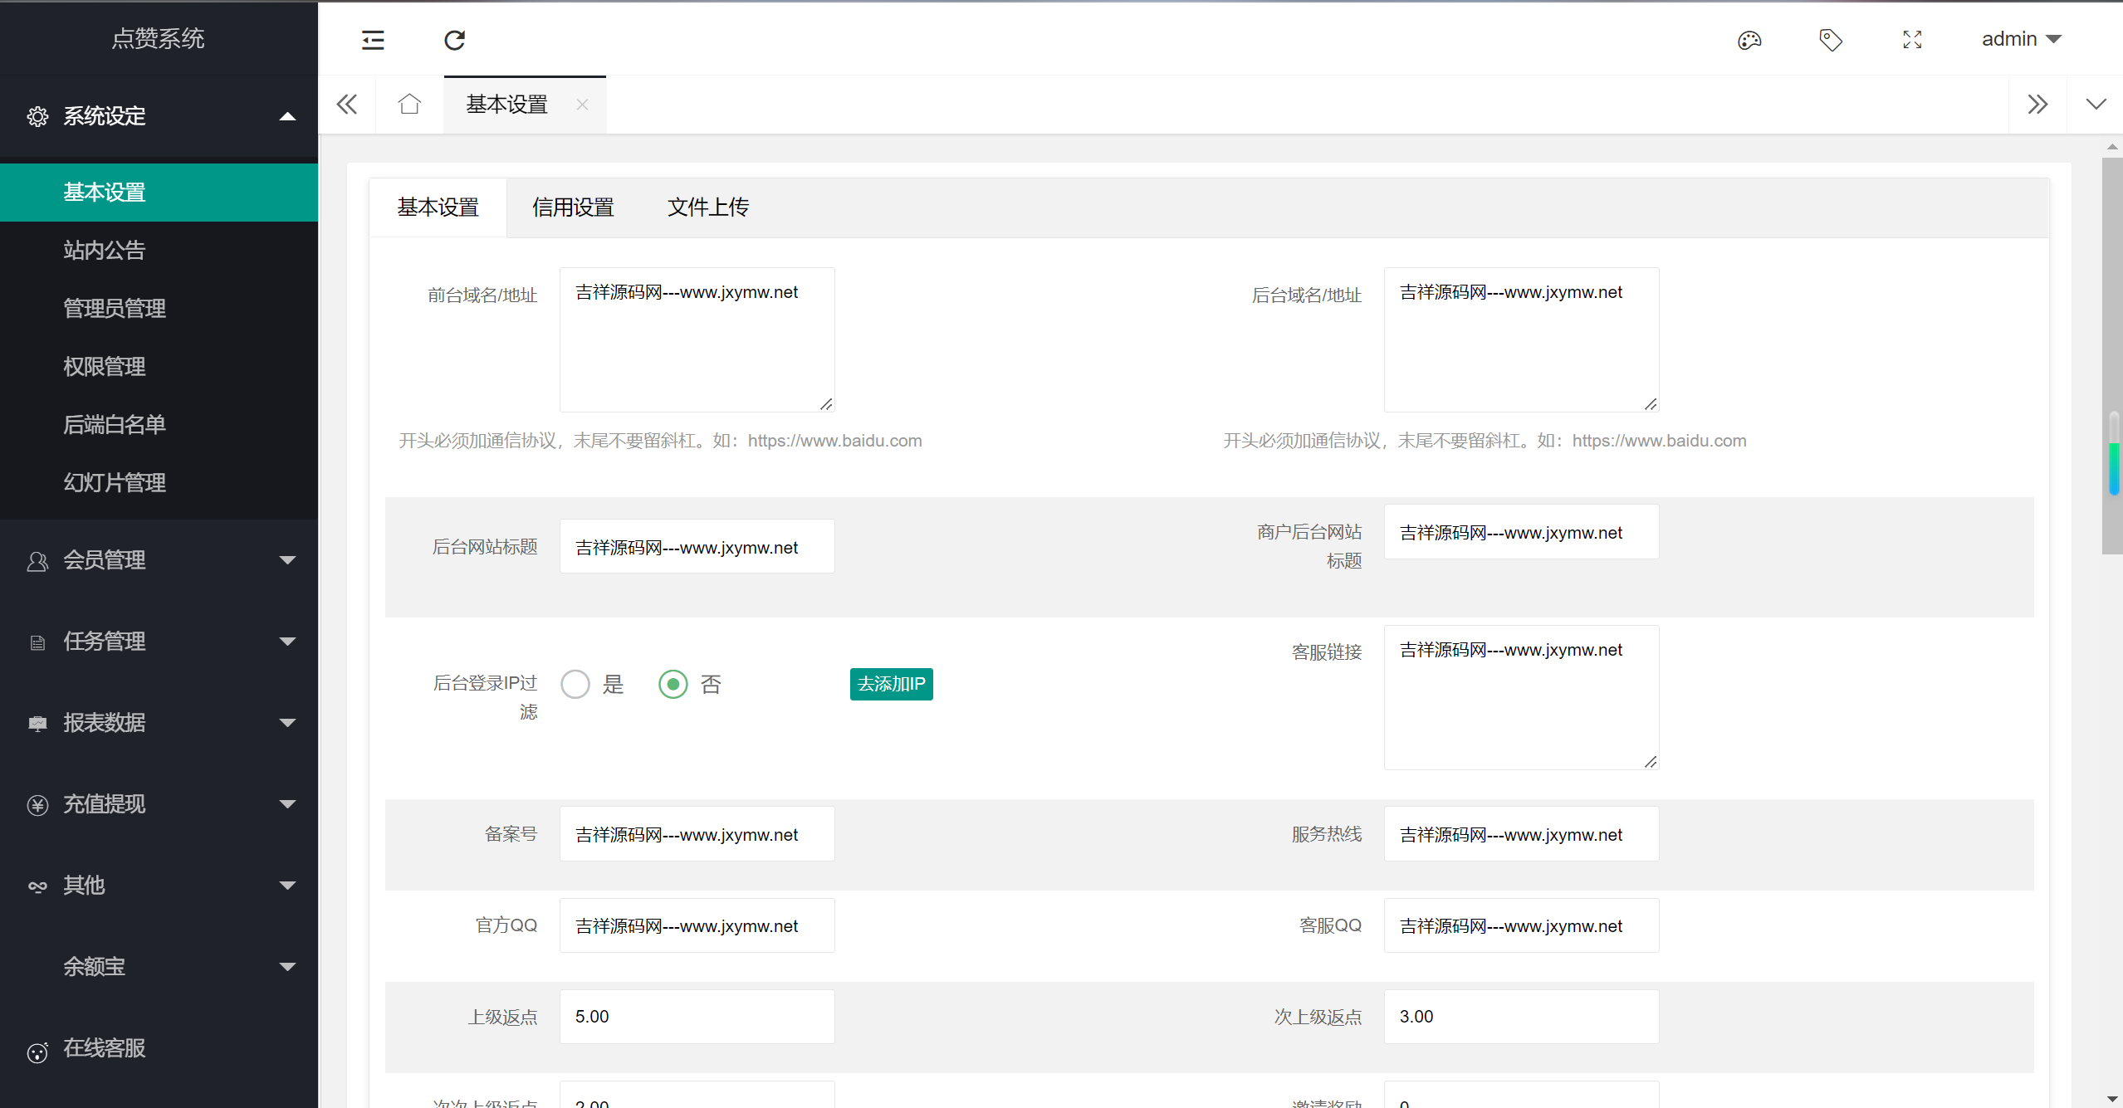Viewport: 2123px width, 1108px height.
Task: Open 站内公告 in the sidebar
Action: 159,251
